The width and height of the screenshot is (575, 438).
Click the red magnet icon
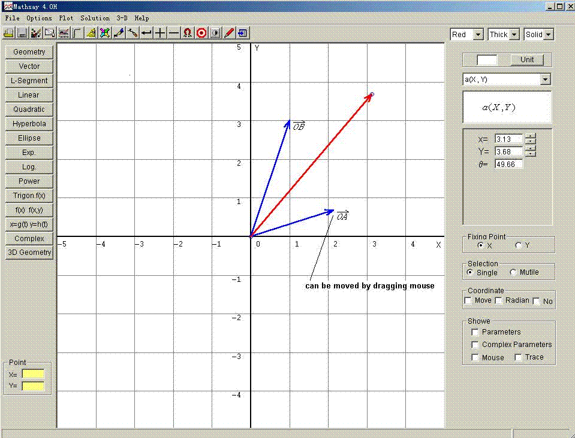[x=188, y=34]
